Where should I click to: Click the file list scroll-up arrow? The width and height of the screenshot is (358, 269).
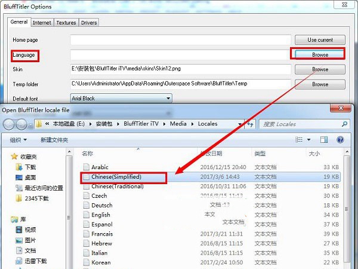(347, 152)
